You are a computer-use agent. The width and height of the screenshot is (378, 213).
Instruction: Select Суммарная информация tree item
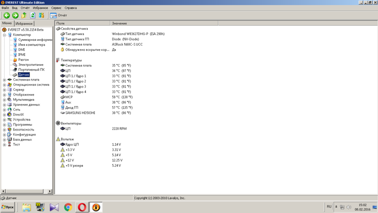[35, 40]
